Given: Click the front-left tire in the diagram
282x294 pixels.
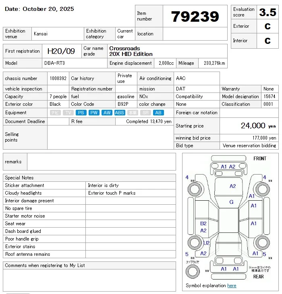Looking at the screenshot, I should (194, 189).
